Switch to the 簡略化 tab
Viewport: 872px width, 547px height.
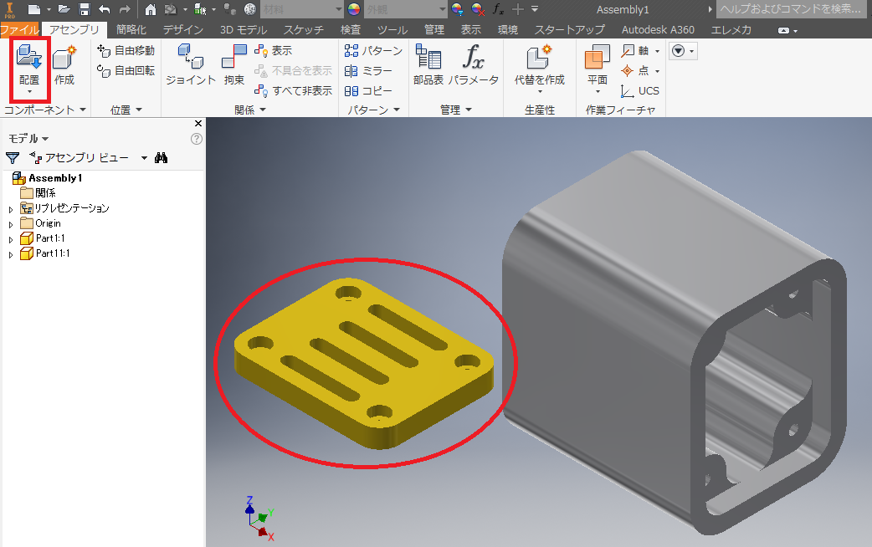pyautogui.click(x=131, y=29)
